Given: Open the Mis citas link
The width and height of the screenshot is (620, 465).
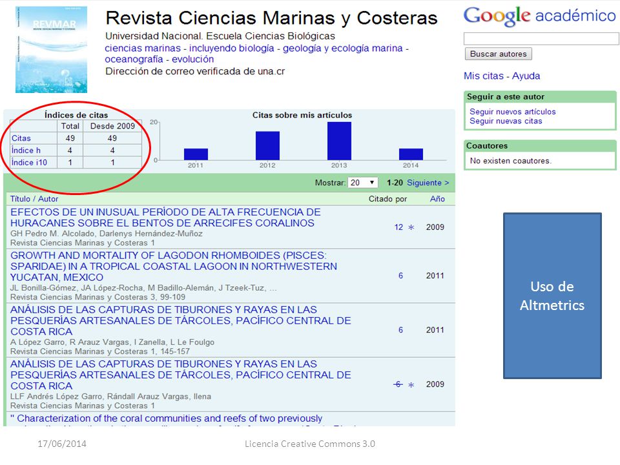Looking at the screenshot, I should pos(484,76).
